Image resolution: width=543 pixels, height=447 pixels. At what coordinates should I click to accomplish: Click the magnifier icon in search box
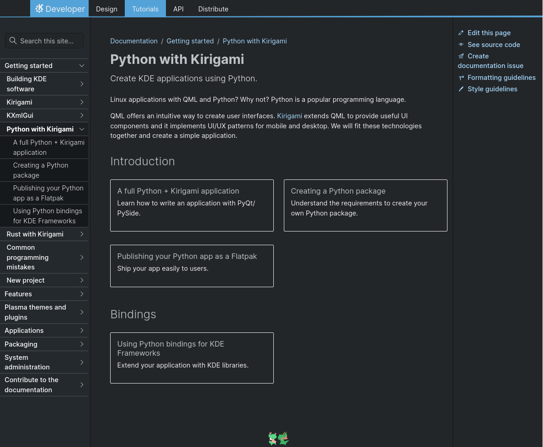tap(13, 41)
